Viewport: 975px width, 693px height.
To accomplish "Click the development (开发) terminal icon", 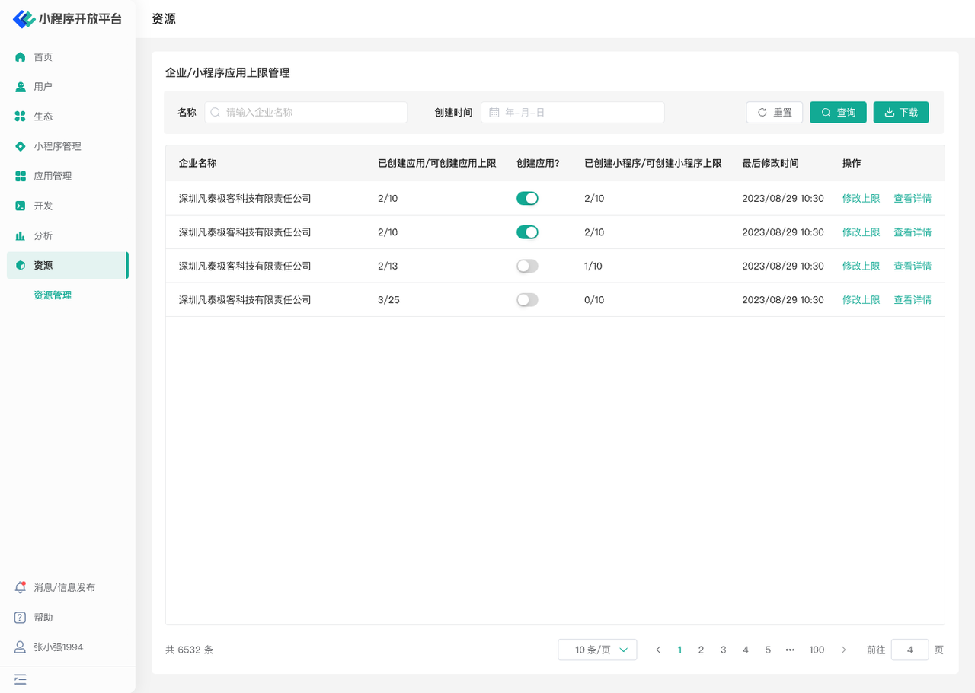I will pos(21,206).
